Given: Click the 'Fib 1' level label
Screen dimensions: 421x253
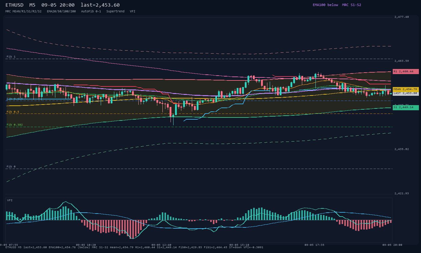Looking at the screenshot, I should [11, 57].
